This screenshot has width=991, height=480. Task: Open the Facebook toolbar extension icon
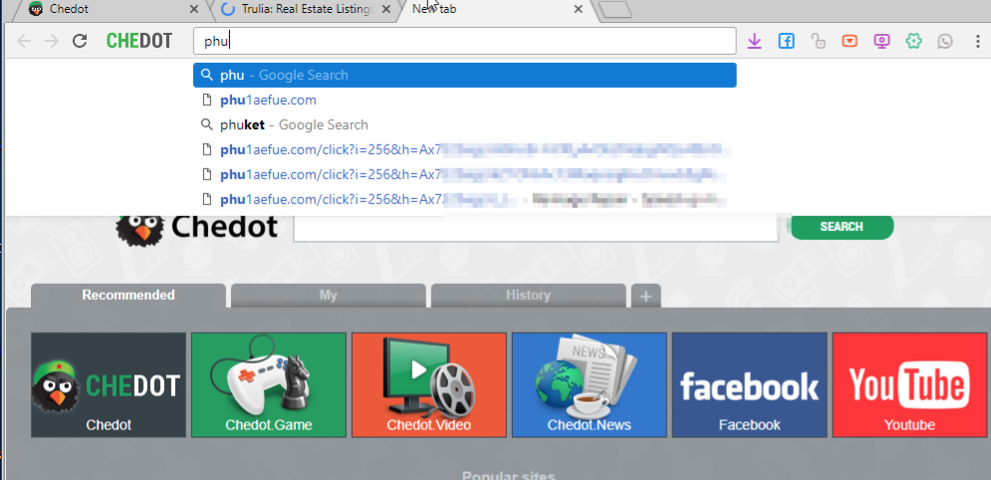point(786,41)
